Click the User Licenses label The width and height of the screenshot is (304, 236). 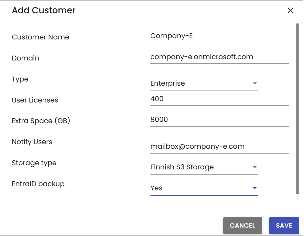click(x=35, y=100)
